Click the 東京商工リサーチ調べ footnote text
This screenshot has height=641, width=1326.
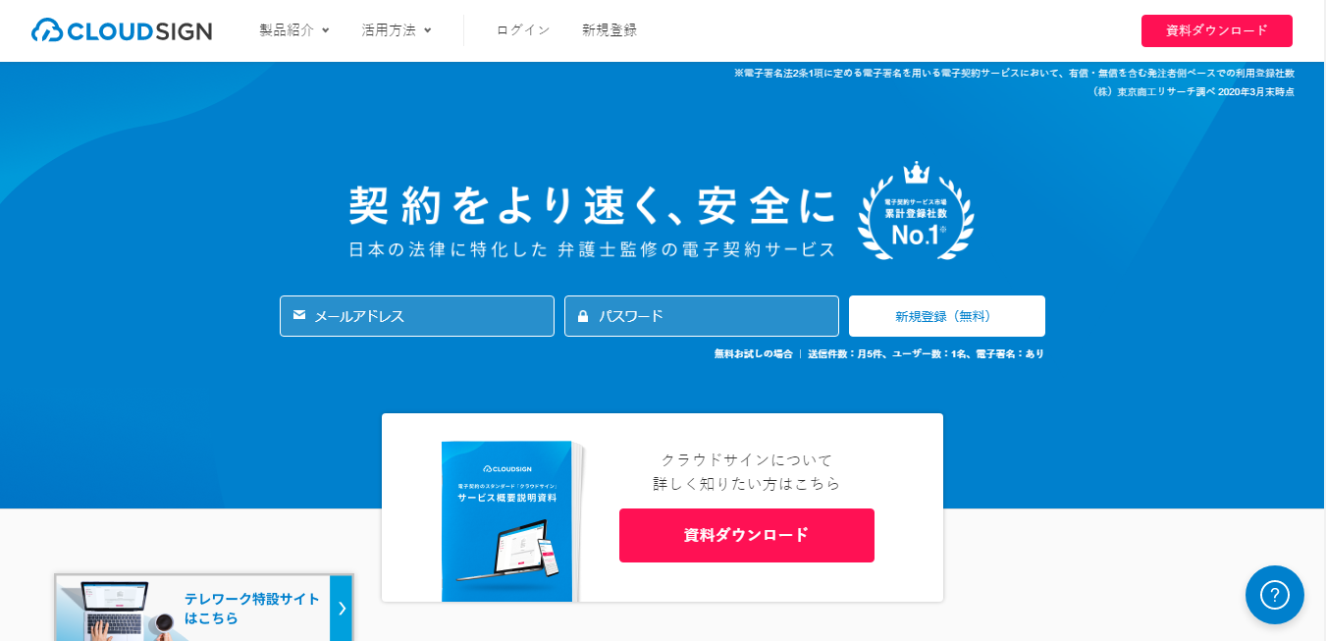coord(1193,91)
